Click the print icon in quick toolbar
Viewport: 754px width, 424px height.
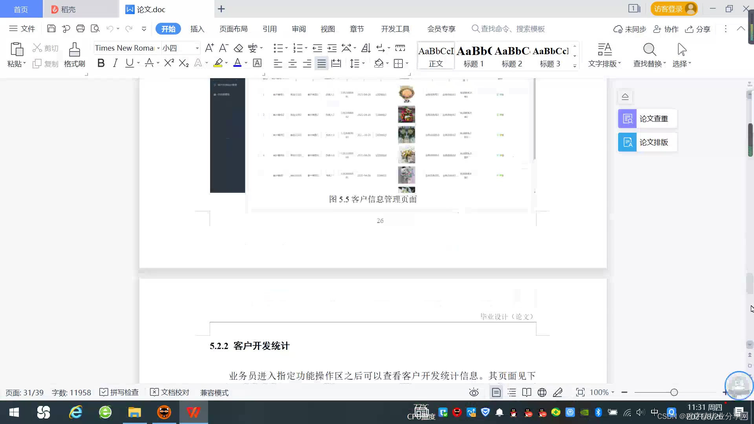pos(81,29)
